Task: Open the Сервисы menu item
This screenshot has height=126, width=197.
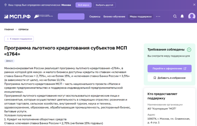Action: 95,16
